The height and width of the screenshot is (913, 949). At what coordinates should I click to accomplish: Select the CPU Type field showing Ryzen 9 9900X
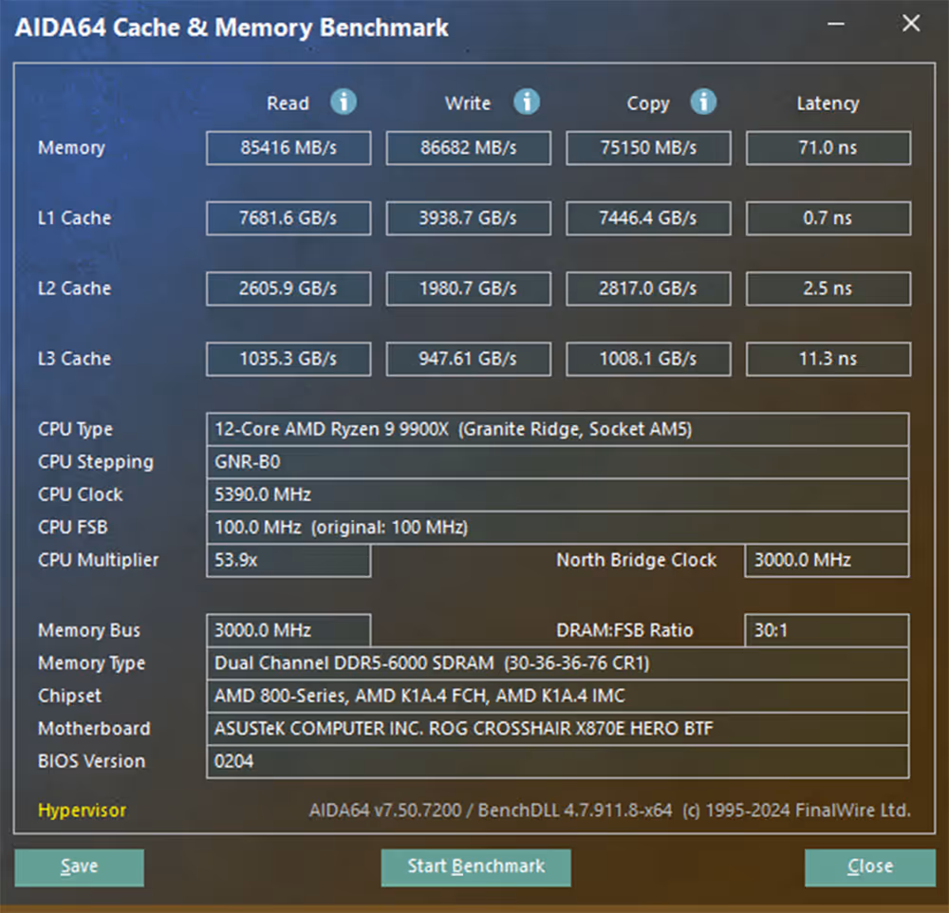(557, 429)
